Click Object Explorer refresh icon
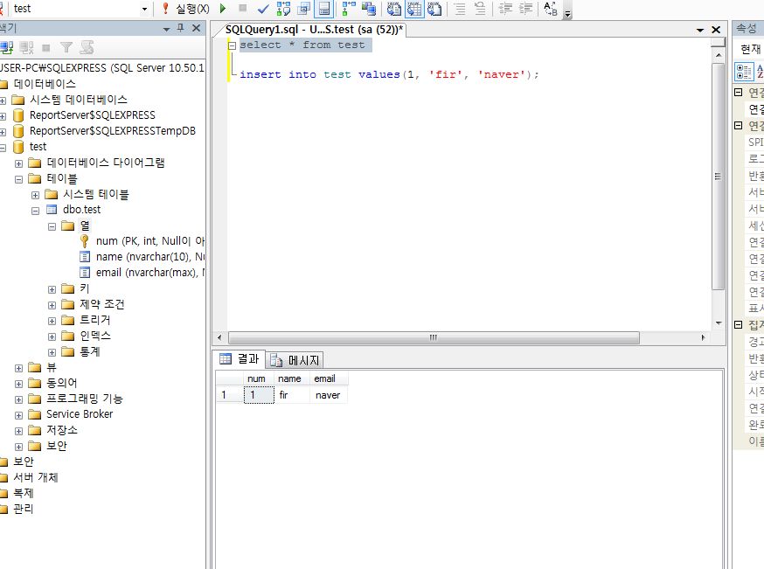The image size is (764, 569). 87,48
